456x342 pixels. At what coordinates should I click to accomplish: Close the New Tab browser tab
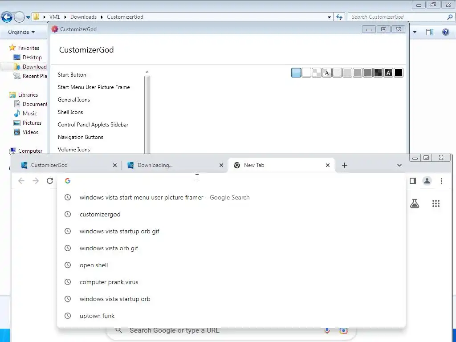coord(328,165)
